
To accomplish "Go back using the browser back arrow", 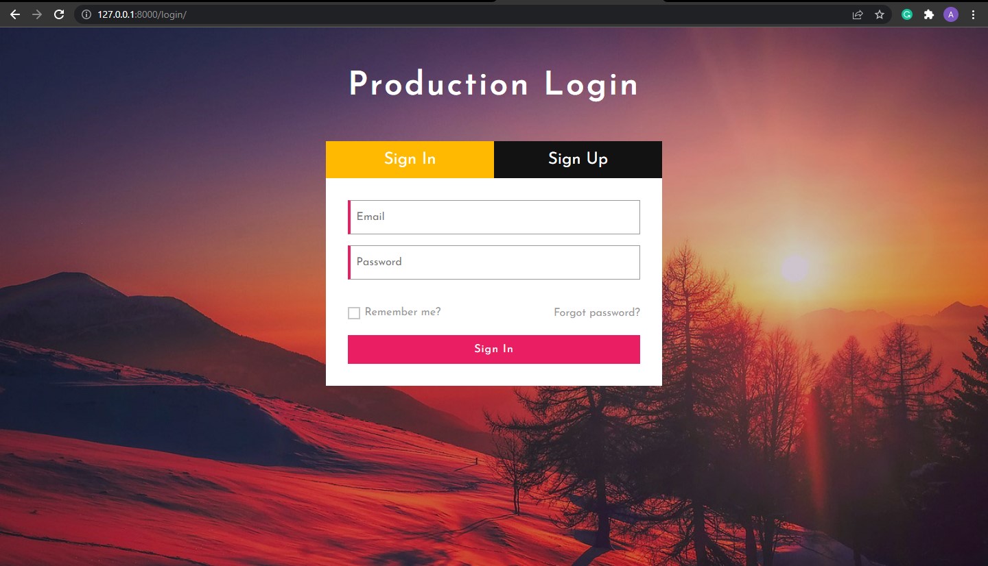I will (x=15, y=14).
